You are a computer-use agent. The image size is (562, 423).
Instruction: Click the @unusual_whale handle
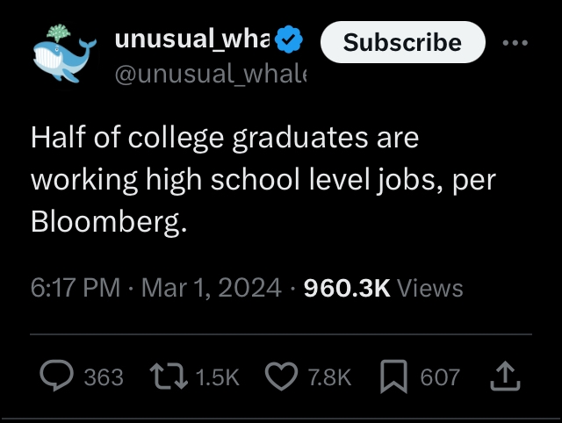point(211,75)
